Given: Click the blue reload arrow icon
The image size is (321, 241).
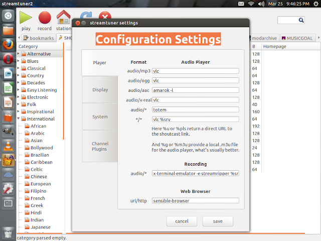Looking at the screenshot, I should tap(86, 16).
